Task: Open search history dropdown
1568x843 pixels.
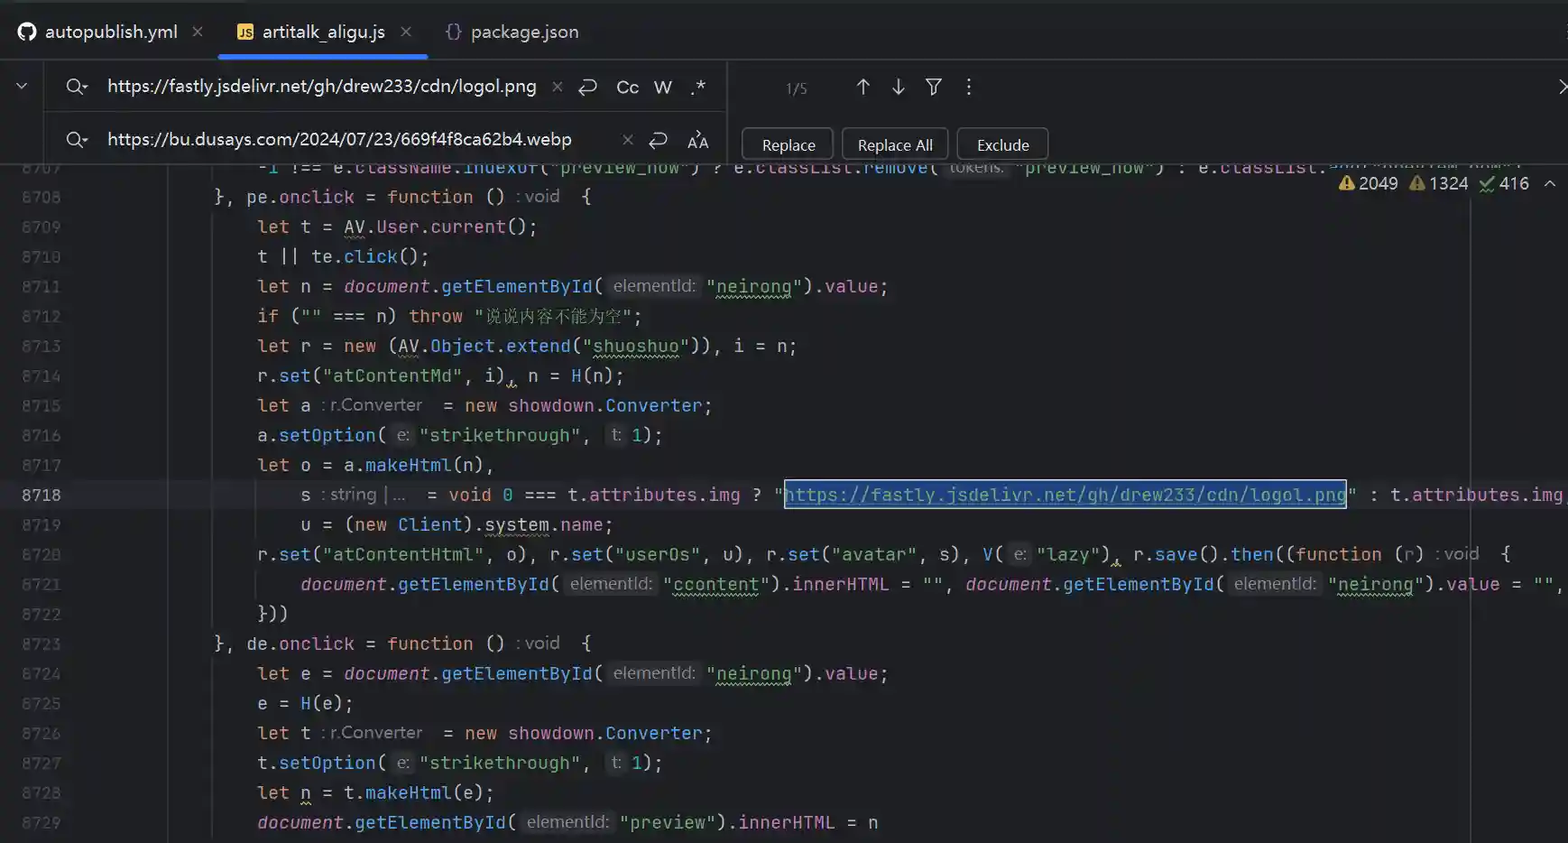Action: [77, 87]
